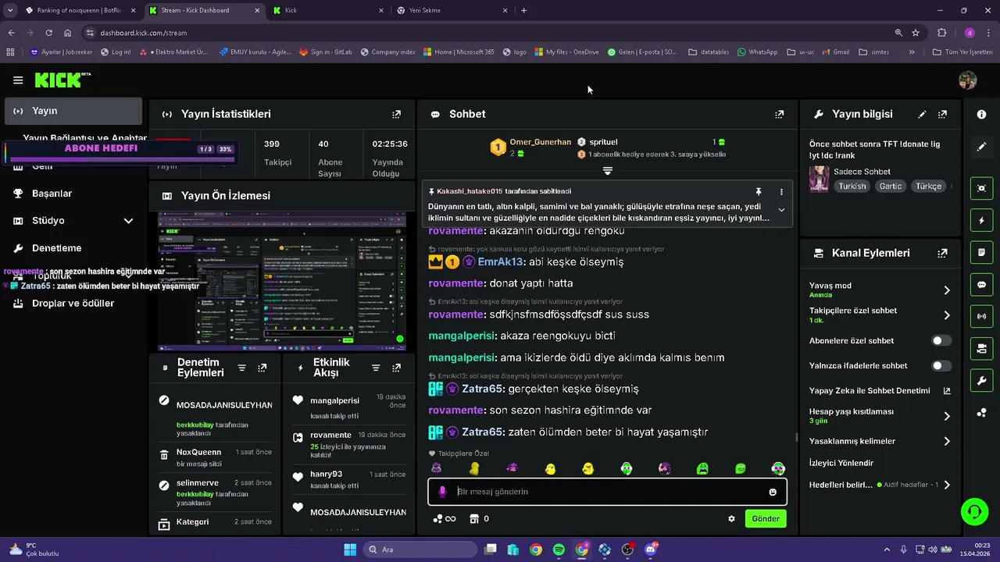Toggle Yalnızca ifadelerle sohbet switch

click(941, 365)
